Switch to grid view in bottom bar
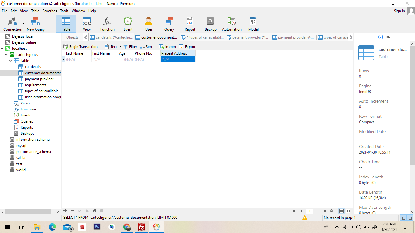Viewport: 415px width, 233px height. [x=341, y=211]
